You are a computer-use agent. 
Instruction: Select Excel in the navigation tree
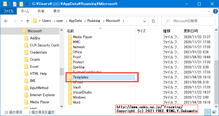[34, 67]
